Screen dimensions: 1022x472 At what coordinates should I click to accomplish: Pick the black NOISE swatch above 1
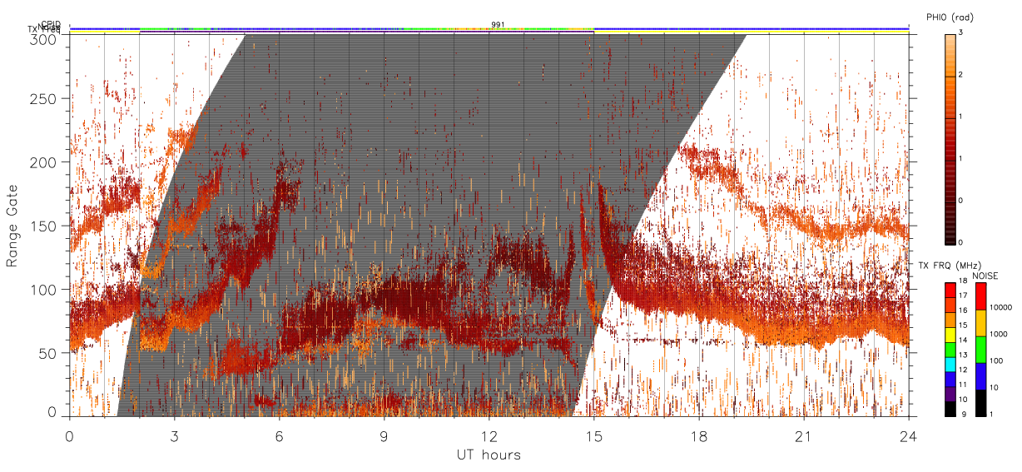pyautogui.click(x=981, y=403)
